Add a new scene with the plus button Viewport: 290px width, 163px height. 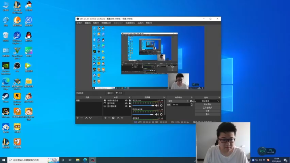pyautogui.click(x=78, y=118)
